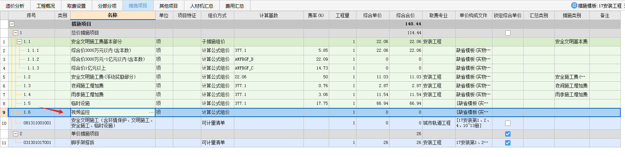Select row 1.1.1 in tree
The height and width of the screenshot is (157, 625).
33,50
